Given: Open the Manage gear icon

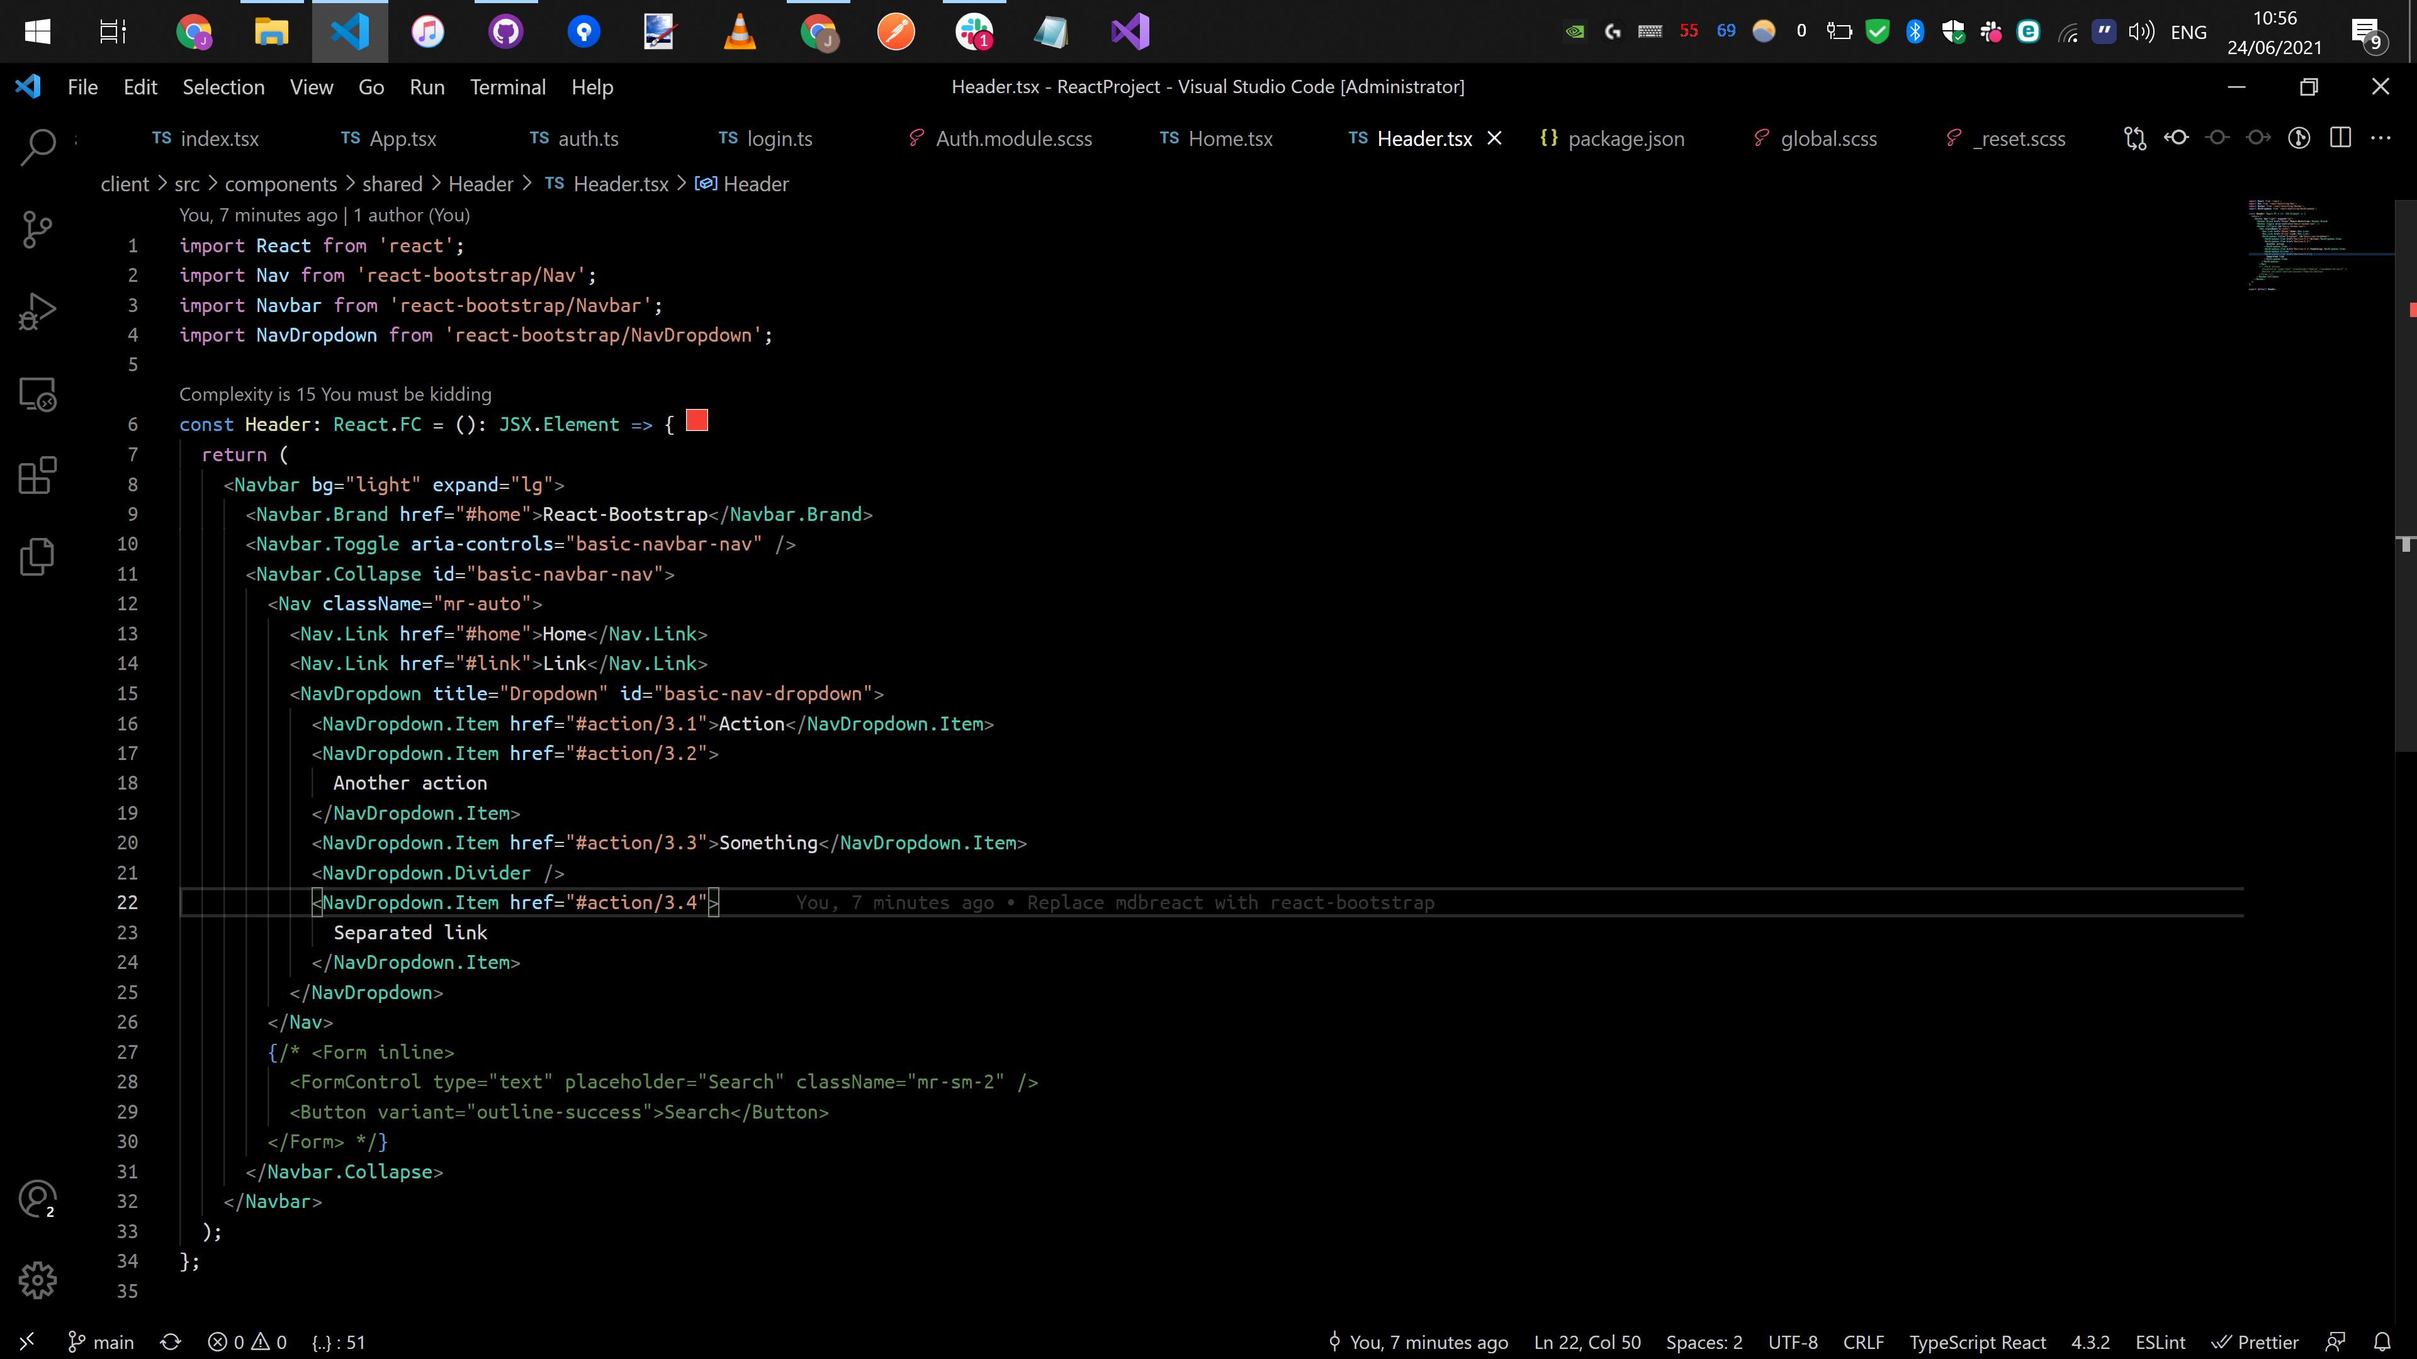Looking at the screenshot, I should coord(37,1279).
